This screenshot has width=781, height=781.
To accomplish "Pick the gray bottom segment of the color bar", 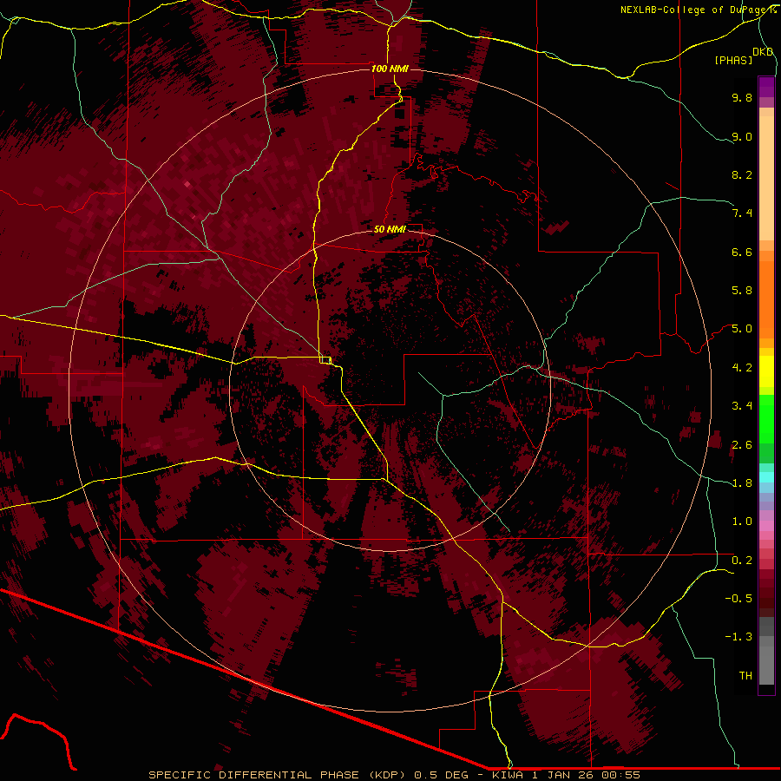I will pos(766,662).
